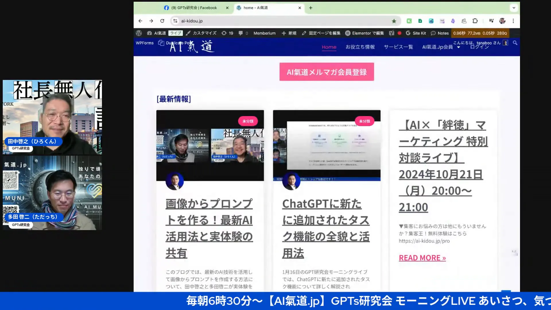
Task: Open the site search magnifier icon
Action: pyautogui.click(x=515, y=43)
